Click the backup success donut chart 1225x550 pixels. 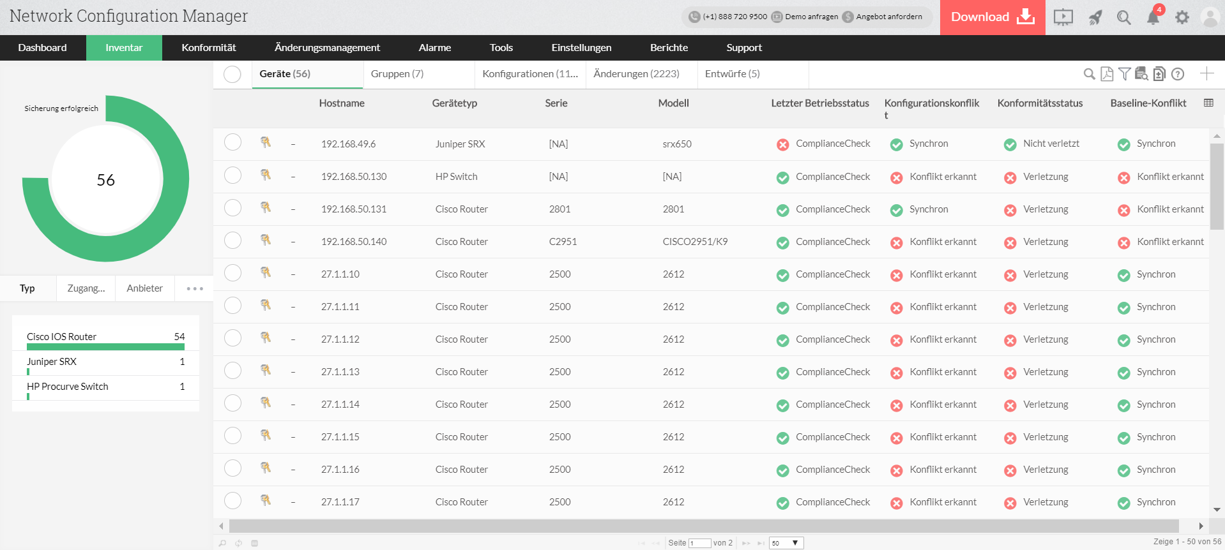coord(106,179)
